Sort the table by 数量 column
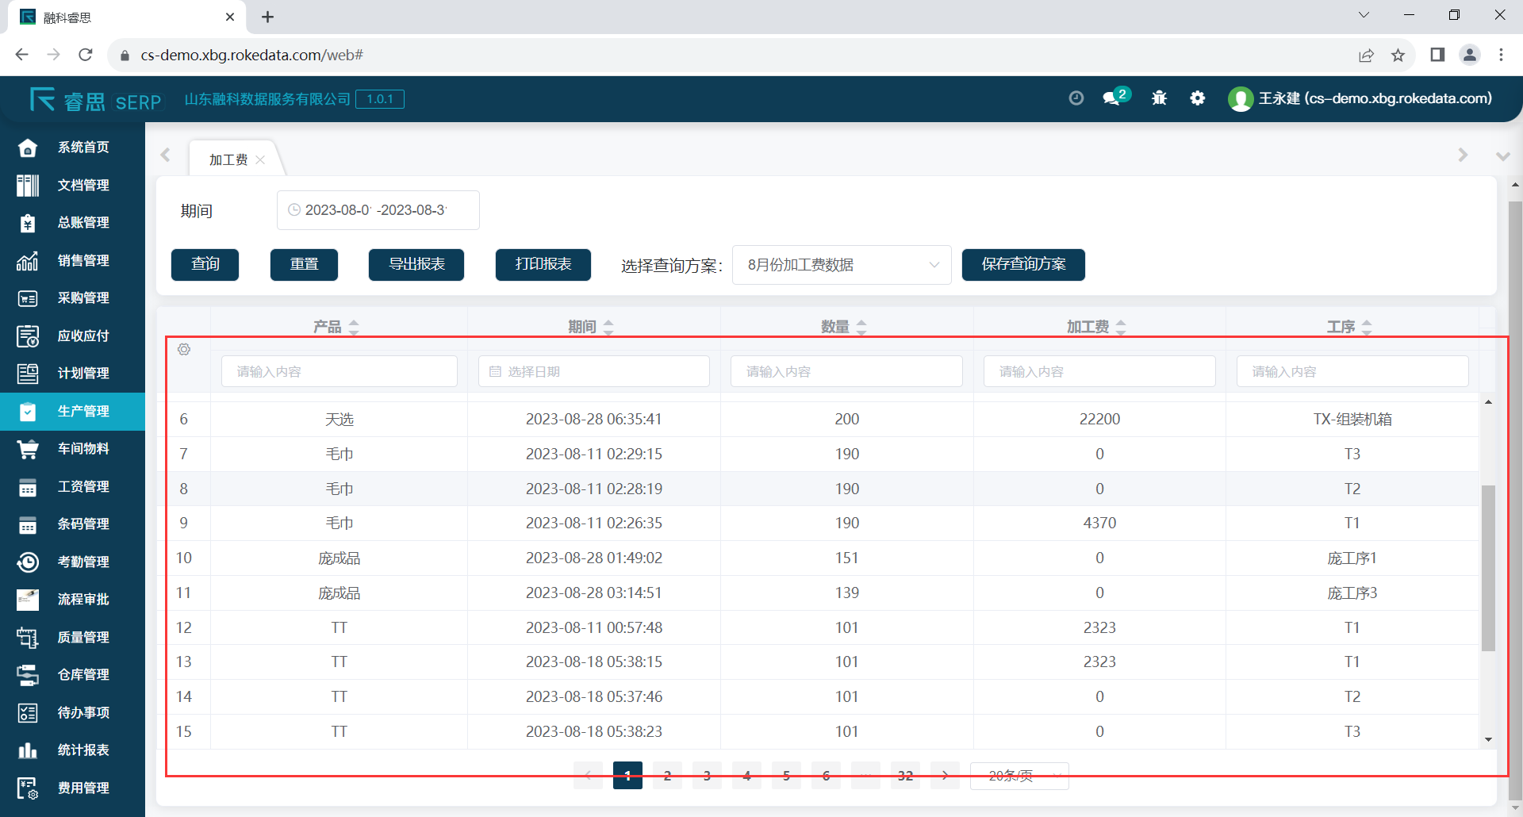This screenshot has height=817, width=1523. pos(861,327)
